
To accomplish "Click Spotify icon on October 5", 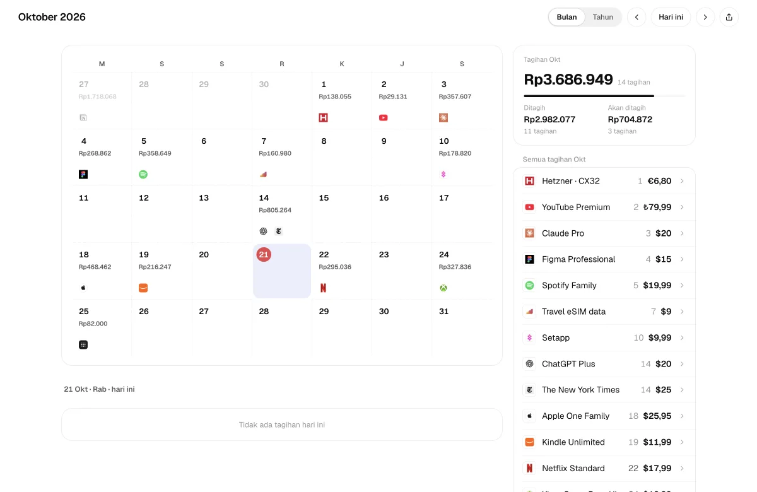I will (143, 174).
